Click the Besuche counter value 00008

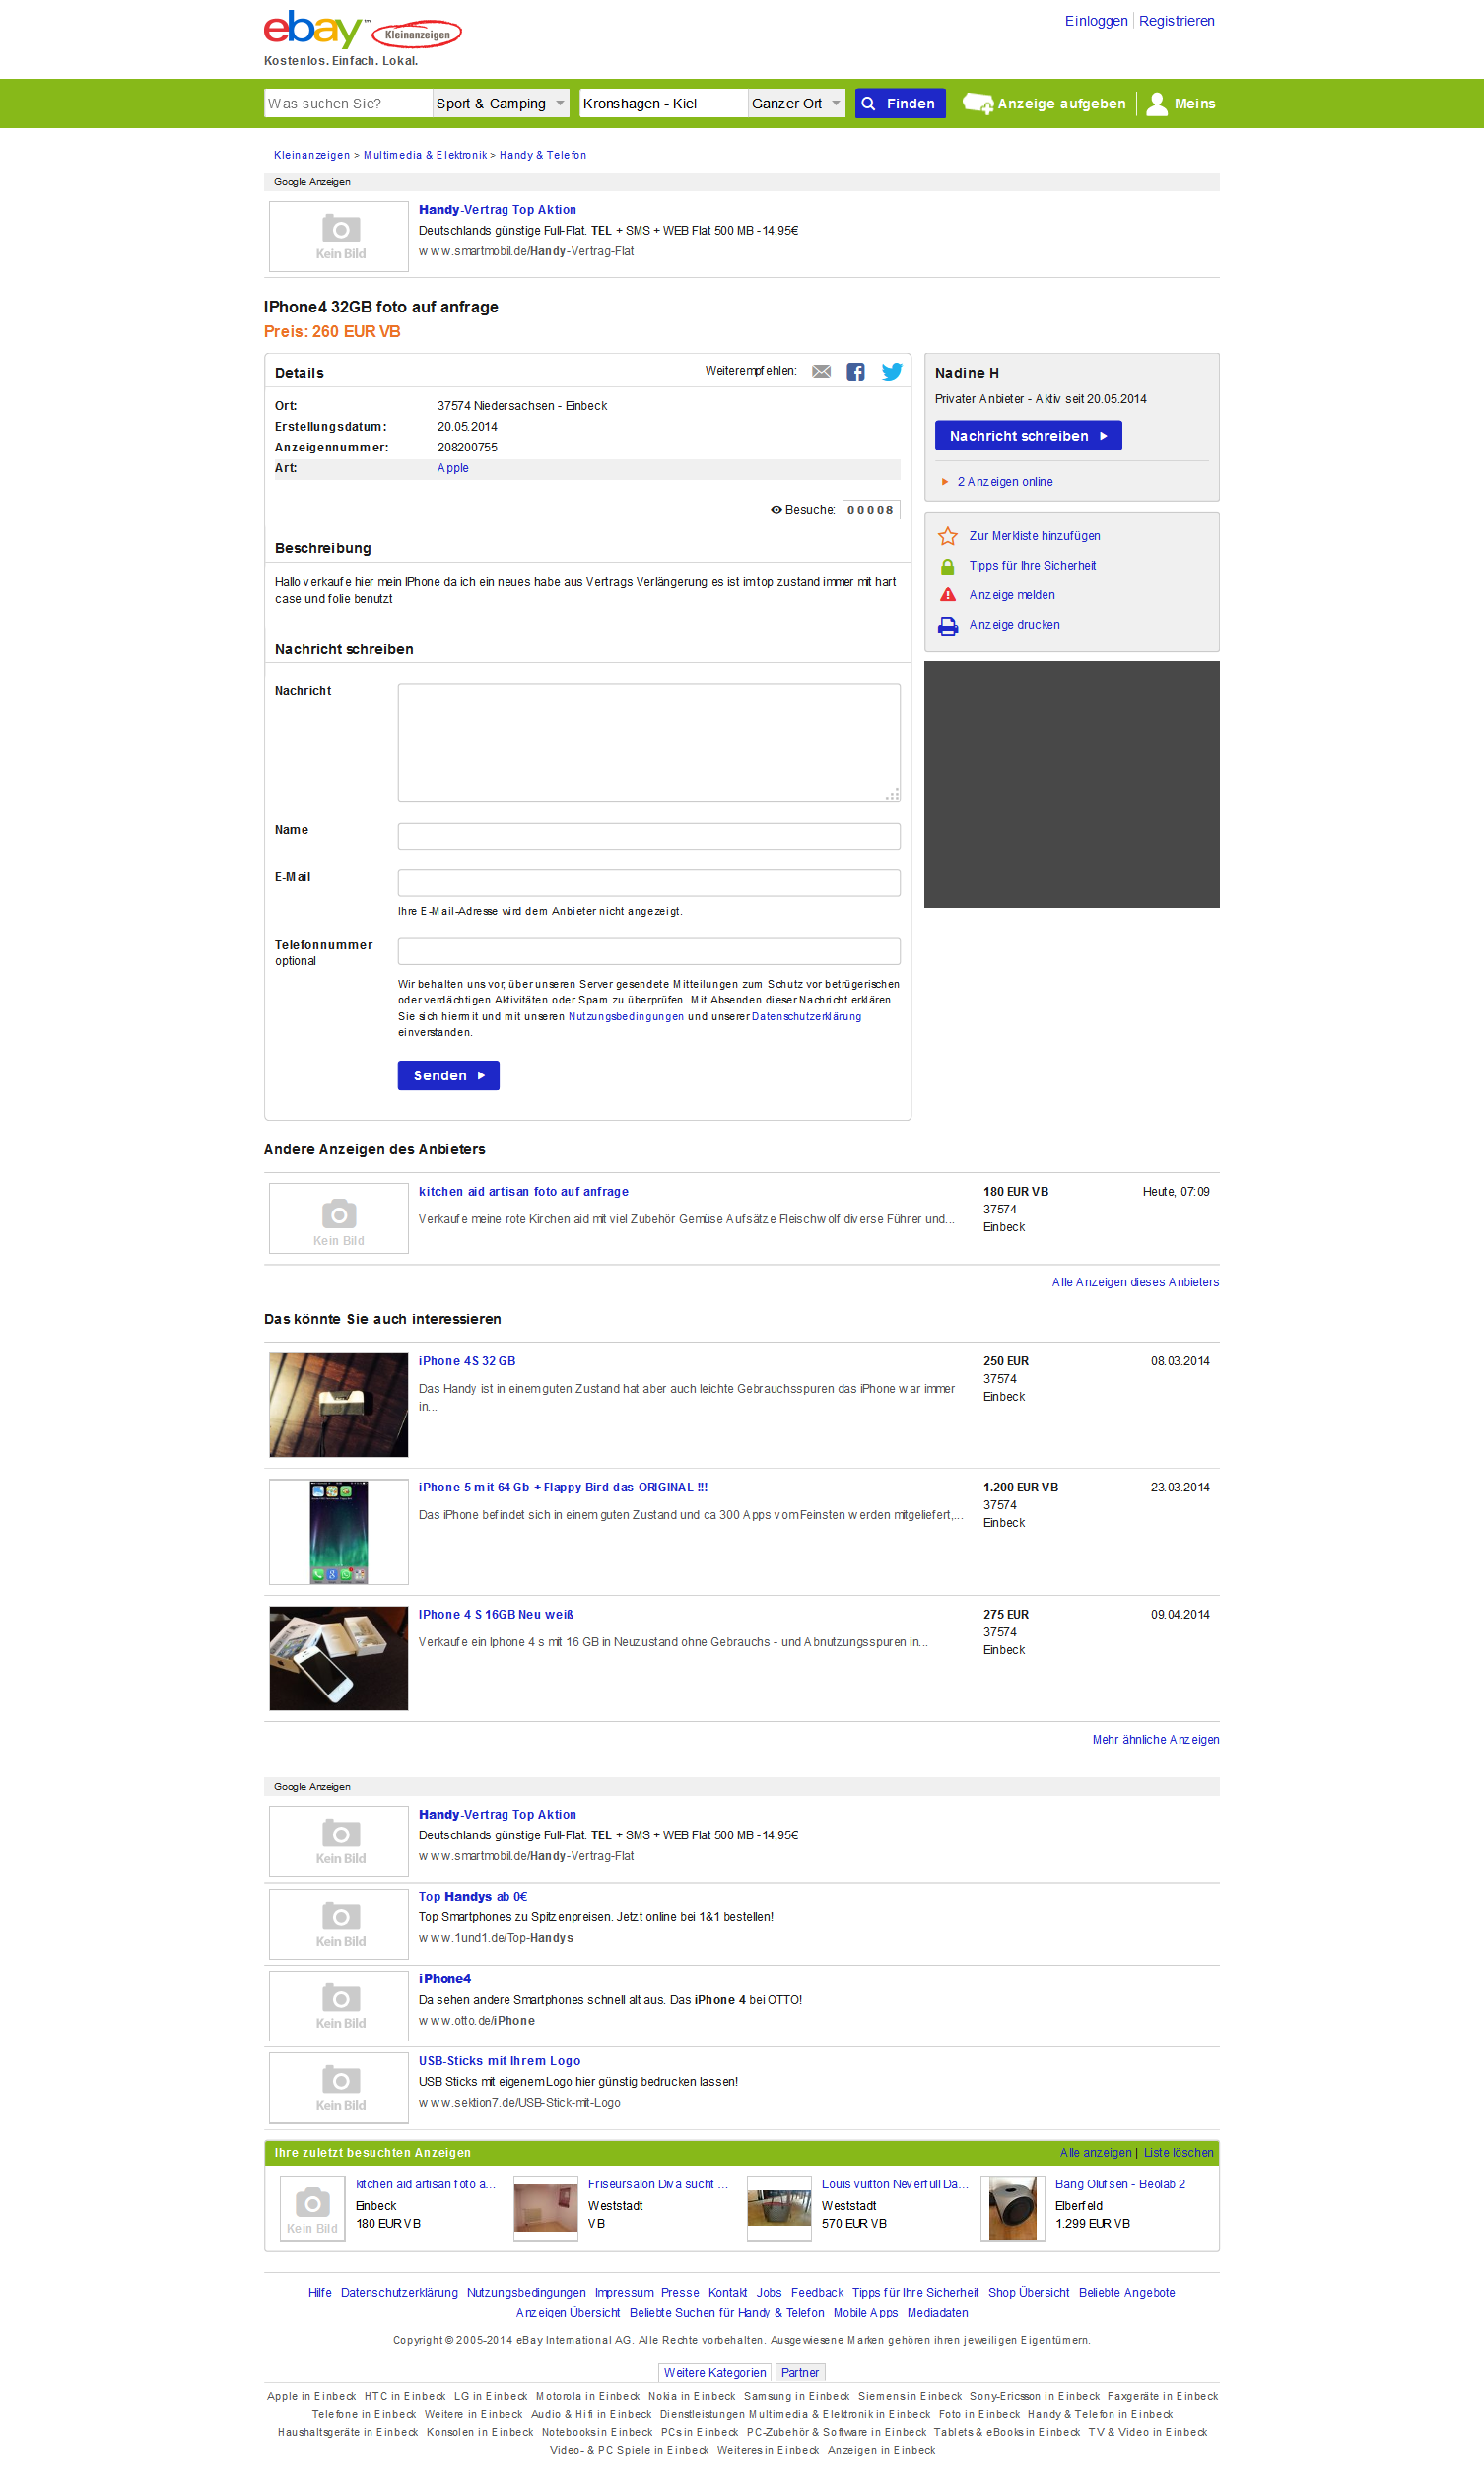[870, 510]
